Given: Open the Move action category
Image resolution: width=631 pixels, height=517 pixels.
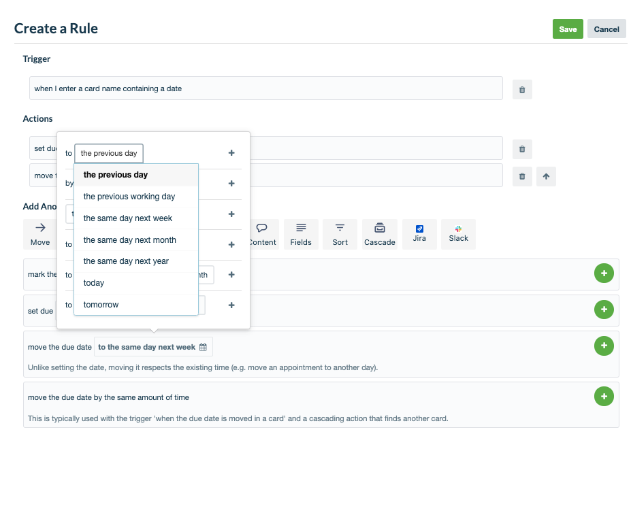Looking at the screenshot, I should click(40, 235).
